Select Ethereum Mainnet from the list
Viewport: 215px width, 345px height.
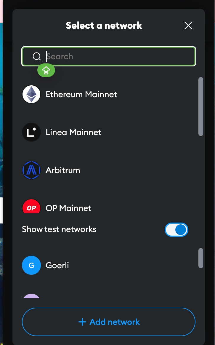[81, 94]
